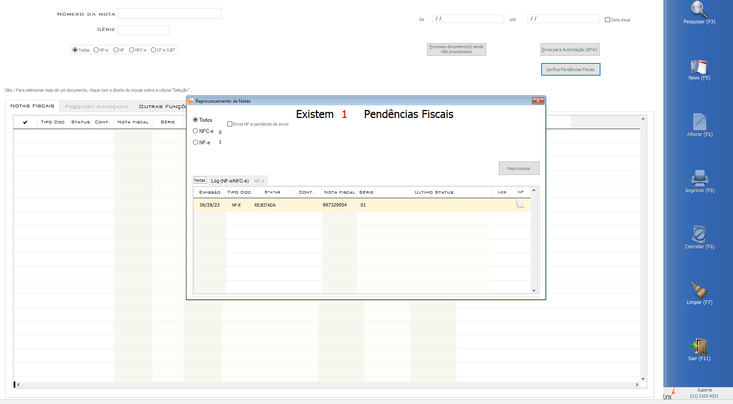Click the Suporte phone number text
This screenshot has width=733, height=404.
coord(704,396)
